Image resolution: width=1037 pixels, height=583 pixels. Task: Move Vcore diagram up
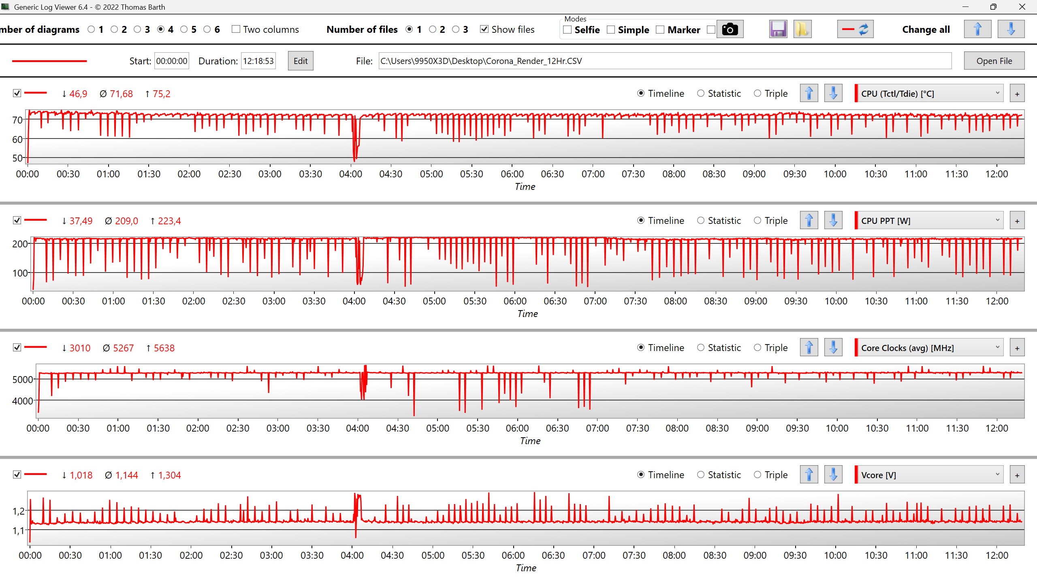tap(809, 475)
